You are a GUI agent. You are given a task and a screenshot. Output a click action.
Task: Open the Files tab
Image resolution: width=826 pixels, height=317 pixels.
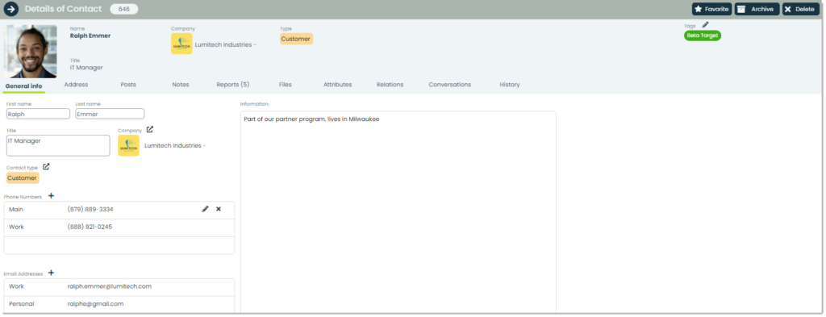click(x=285, y=84)
